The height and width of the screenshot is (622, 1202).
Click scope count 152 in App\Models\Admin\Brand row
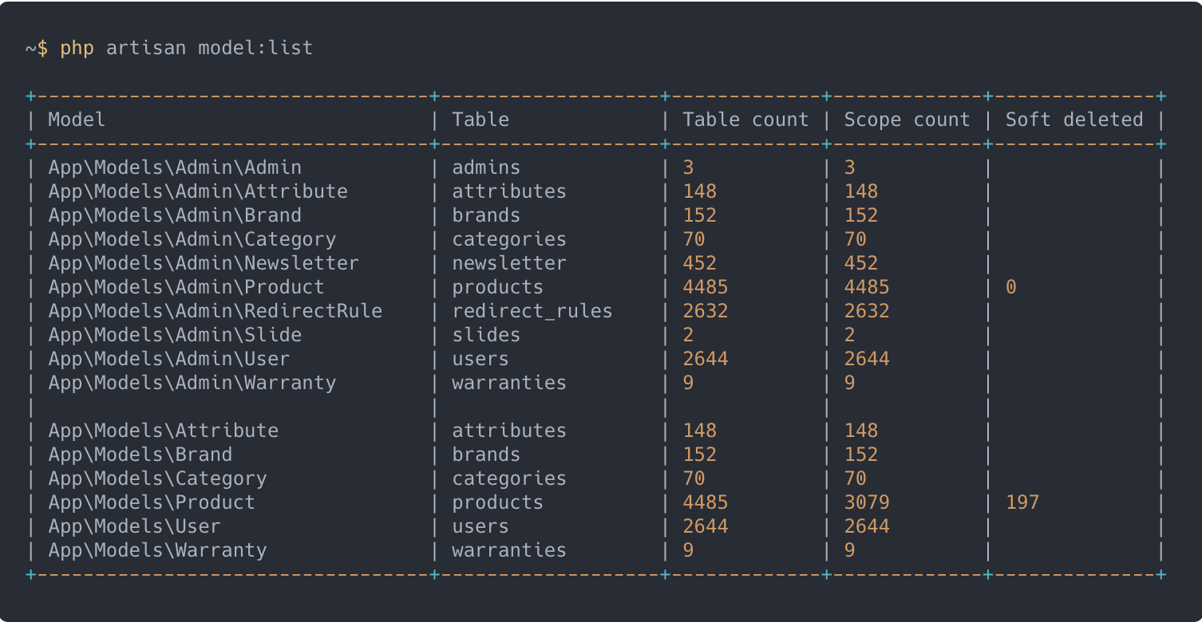pos(861,215)
